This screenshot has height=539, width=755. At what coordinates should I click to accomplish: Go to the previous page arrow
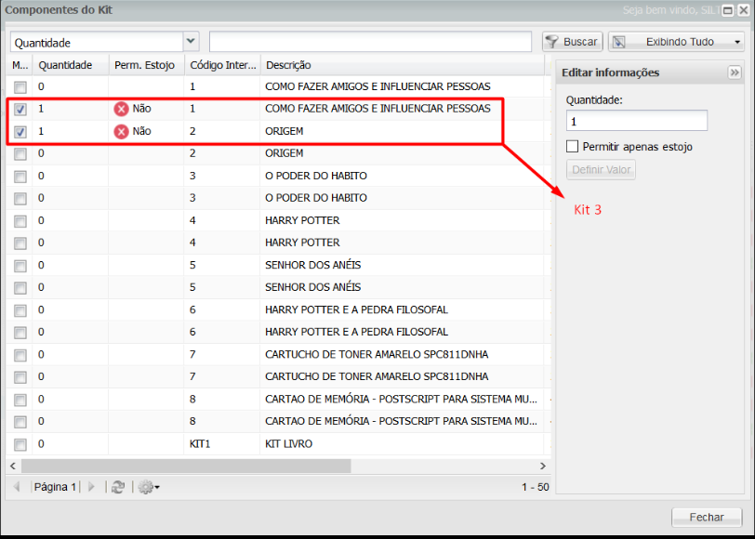click(x=17, y=487)
